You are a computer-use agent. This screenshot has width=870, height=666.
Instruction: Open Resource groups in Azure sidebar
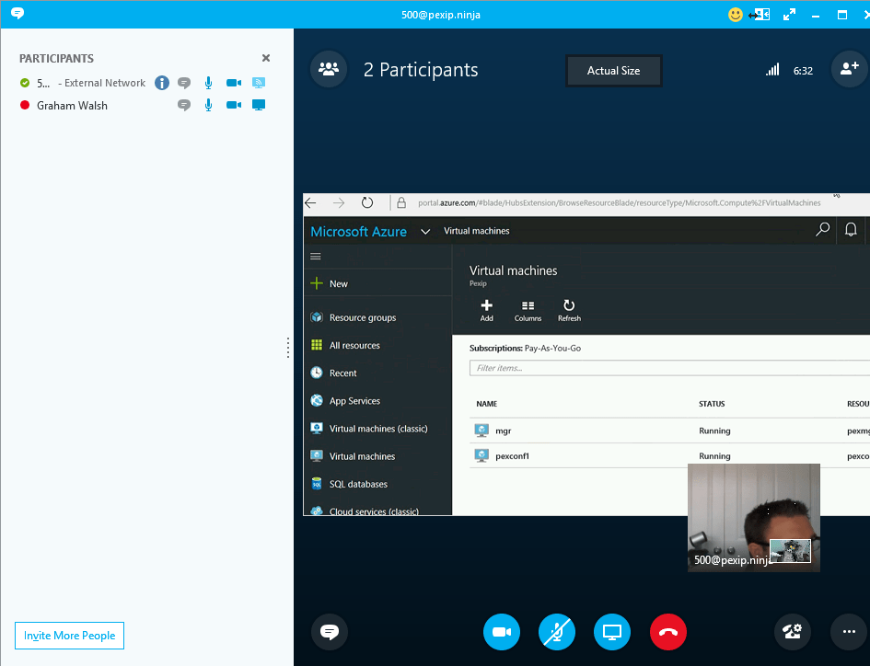(x=377, y=317)
